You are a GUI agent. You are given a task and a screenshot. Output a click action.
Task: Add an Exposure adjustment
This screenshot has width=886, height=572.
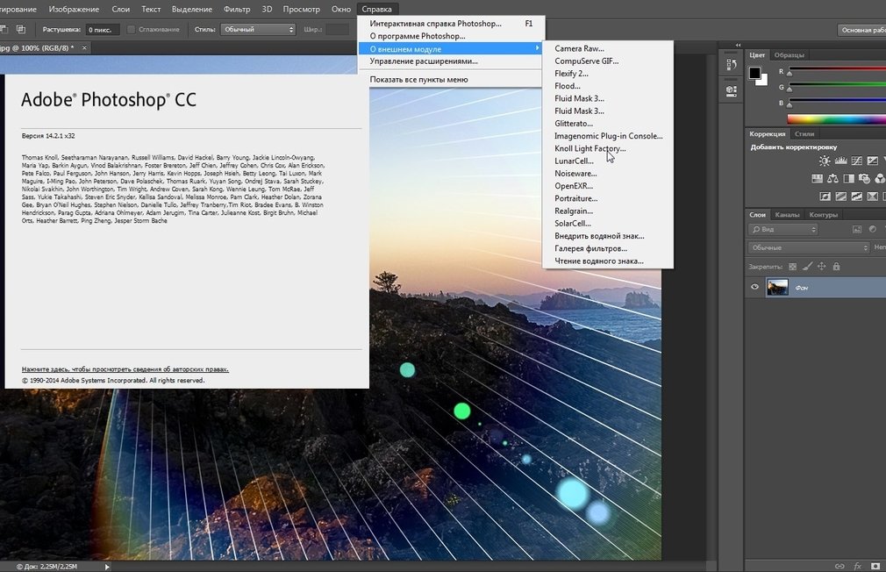873,161
